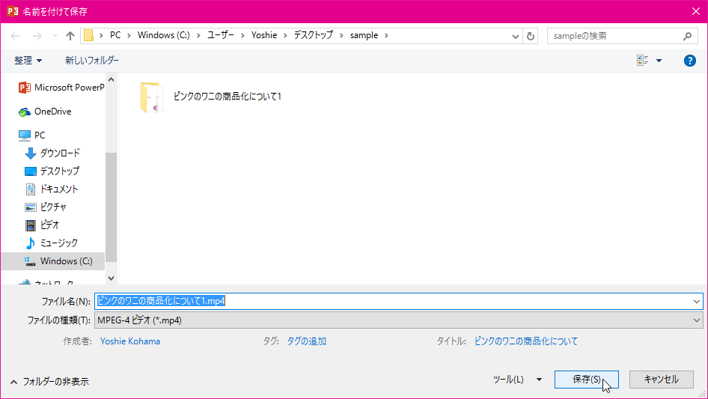Select the ピンクのワニの商品化について1 folder icon
Screen dimensions: 708x399
pyautogui.click(x=151, y=97)
